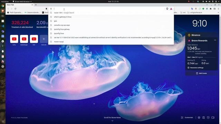Show more bookmarks with the overflow chevron

tap(218, 12)
